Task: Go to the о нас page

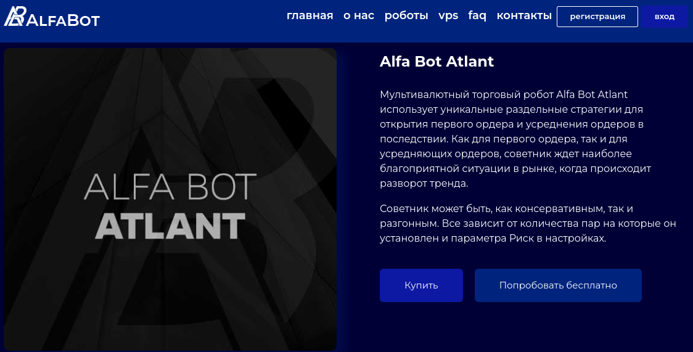Action: pos(359,15)
